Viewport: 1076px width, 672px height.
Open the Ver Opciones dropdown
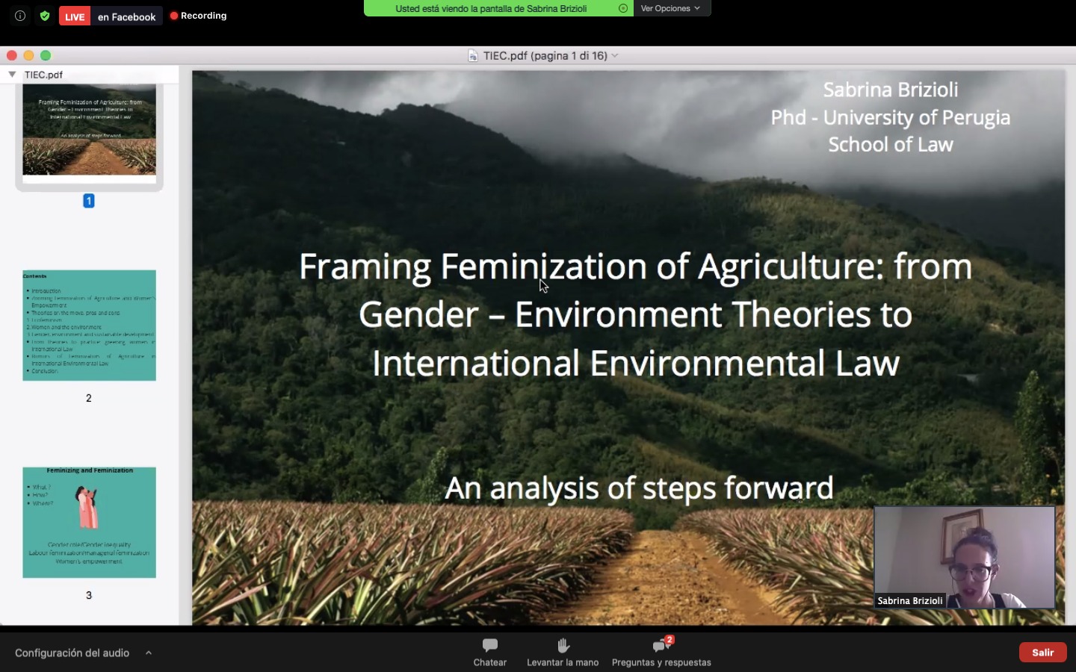coord(670,8)
